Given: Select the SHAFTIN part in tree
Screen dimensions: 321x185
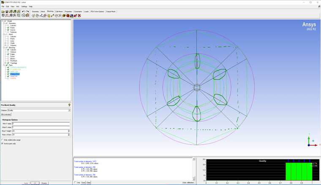Looking at the screenshot, I should 14,76.
